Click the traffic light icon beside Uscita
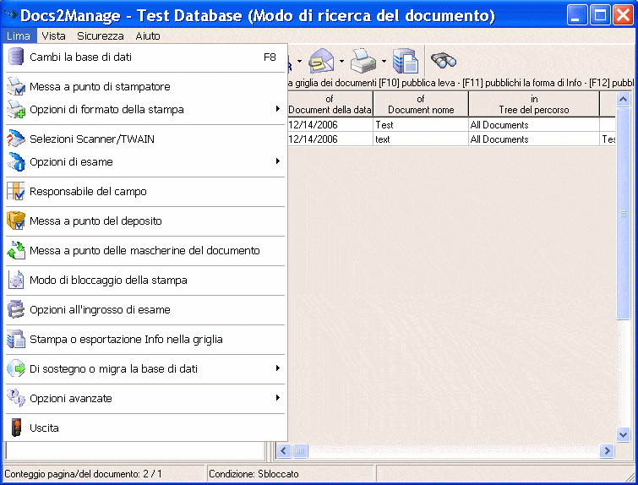 tap(16, 428)
